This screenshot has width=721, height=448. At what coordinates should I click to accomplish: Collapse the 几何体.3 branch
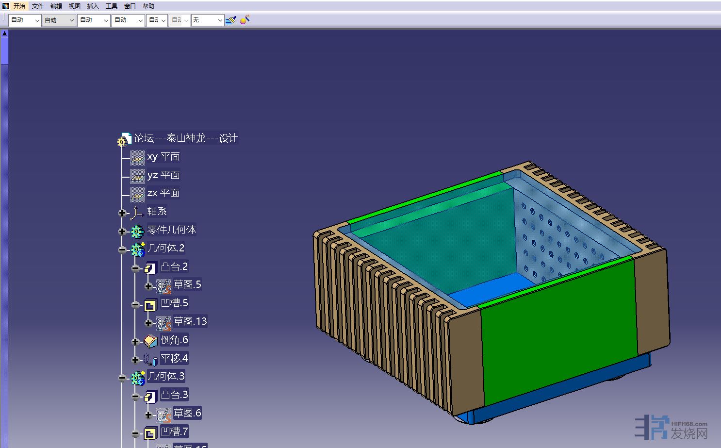point(122,378)
